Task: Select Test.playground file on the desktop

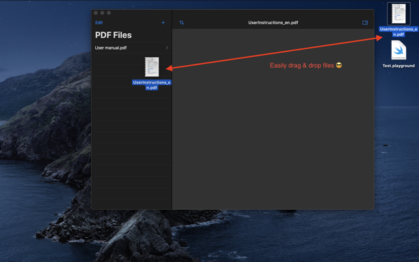Action: tap(398, 50)
